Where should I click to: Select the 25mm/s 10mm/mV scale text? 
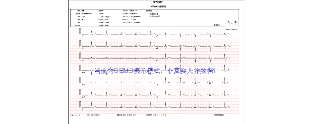[x=231, y=29]
